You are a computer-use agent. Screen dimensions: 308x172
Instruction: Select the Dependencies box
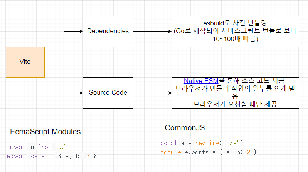[x=108, y=32]
